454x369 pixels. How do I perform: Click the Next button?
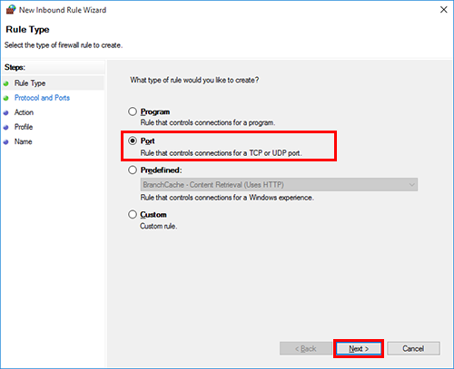click(359, 348)
